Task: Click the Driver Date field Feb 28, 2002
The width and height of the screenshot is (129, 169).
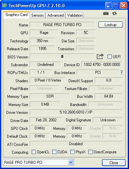Action: click(46, 120)
